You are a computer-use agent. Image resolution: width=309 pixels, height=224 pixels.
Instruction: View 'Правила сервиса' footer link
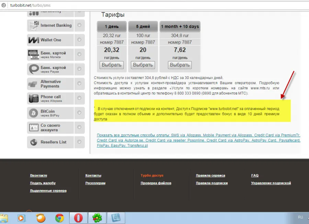210,176
